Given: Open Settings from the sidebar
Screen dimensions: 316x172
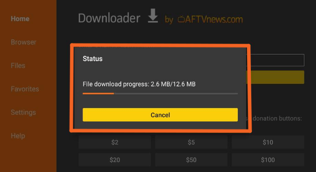Looking at the screenshot, I should click(x=23, y=112).
